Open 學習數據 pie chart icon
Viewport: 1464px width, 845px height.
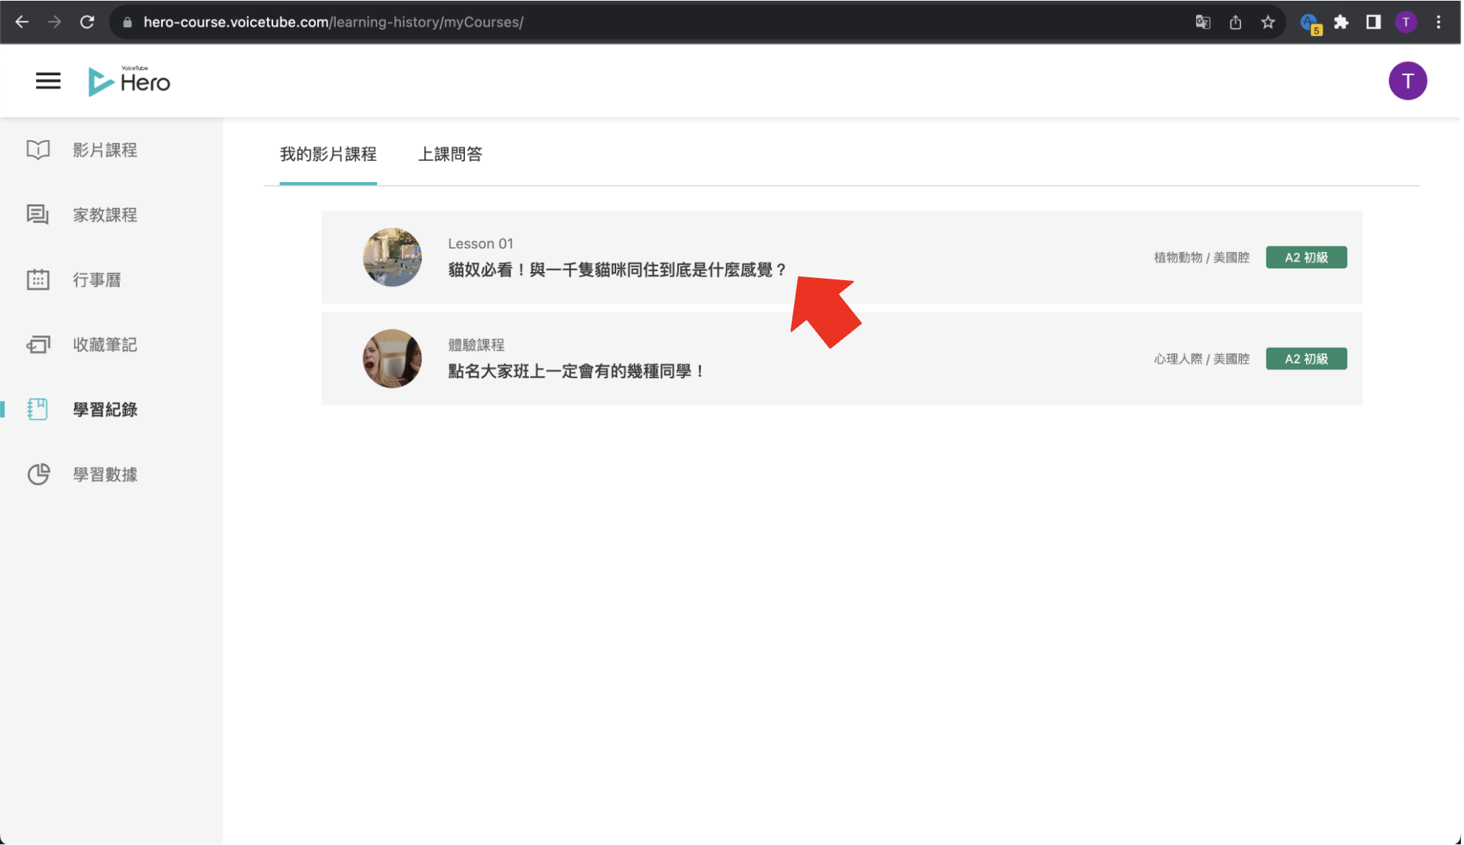tap(38, 474)
